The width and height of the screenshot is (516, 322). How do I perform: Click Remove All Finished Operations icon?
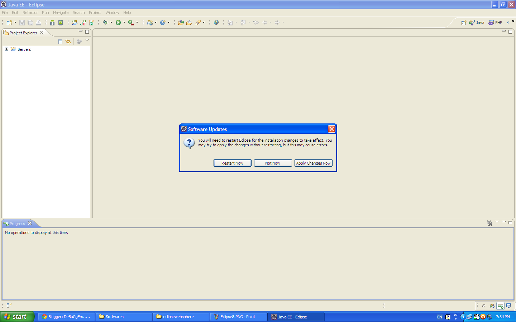pyautogui.click(x=489, y=223)
